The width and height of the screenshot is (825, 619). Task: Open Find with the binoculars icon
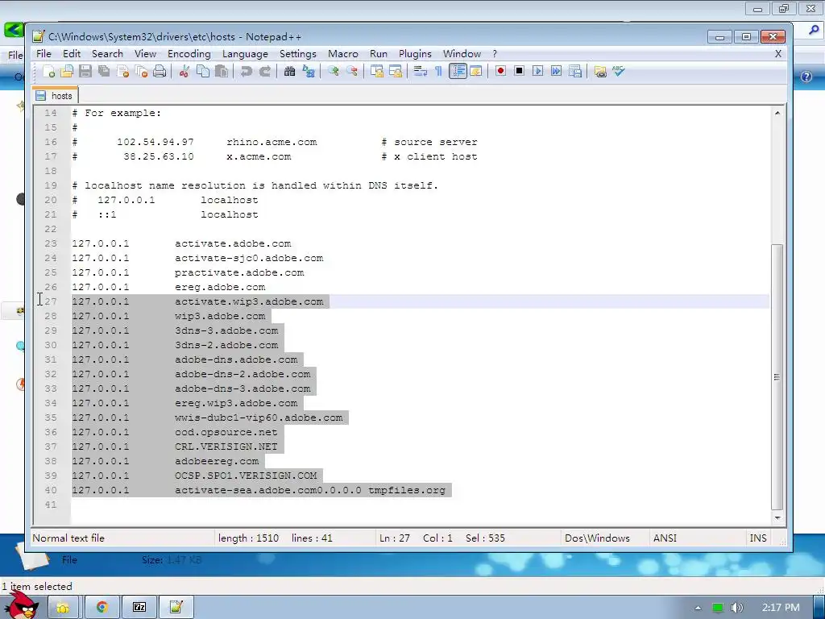tap(289, 71)
